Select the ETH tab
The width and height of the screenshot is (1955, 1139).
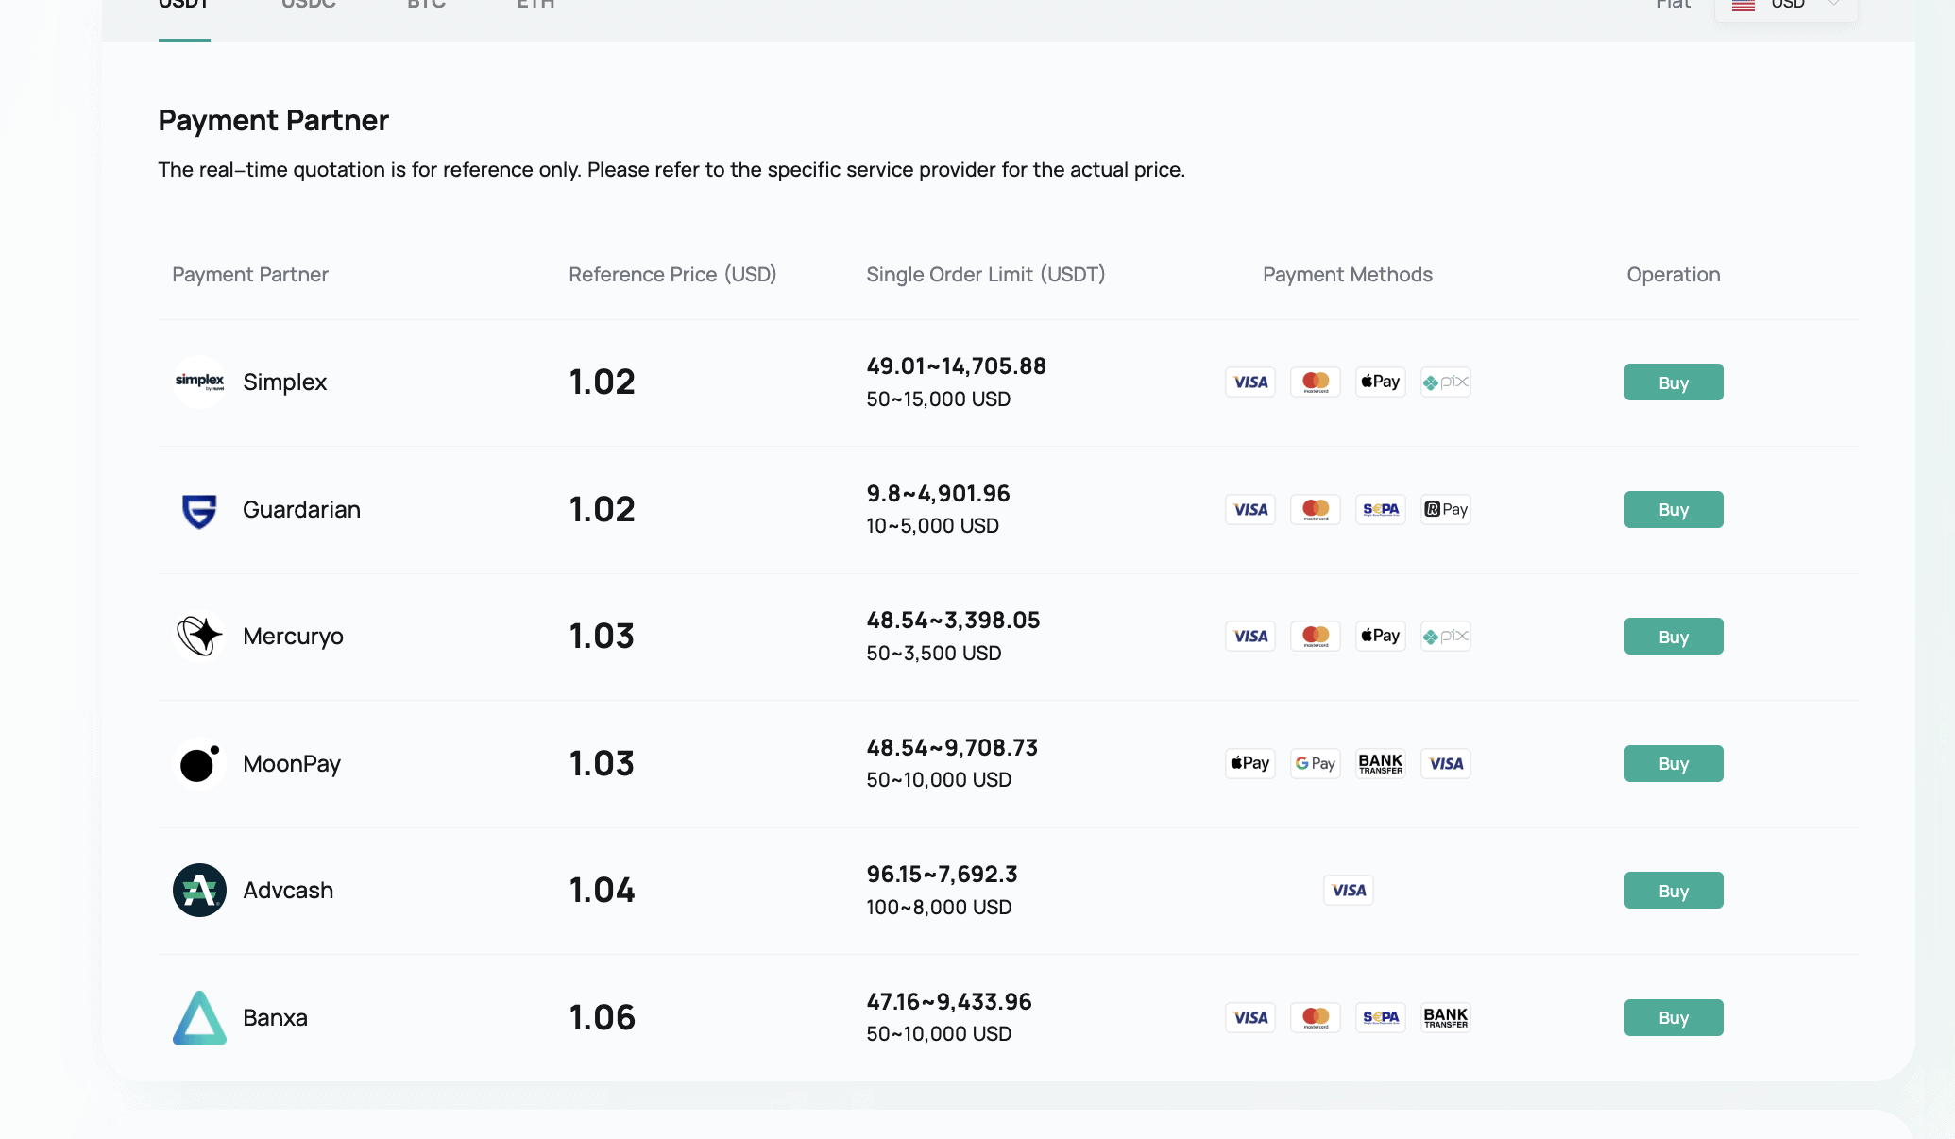535,6
